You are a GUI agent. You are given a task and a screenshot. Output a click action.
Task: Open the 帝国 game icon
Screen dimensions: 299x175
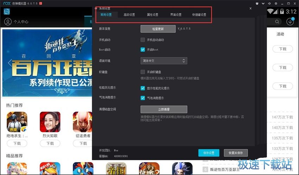116,168
